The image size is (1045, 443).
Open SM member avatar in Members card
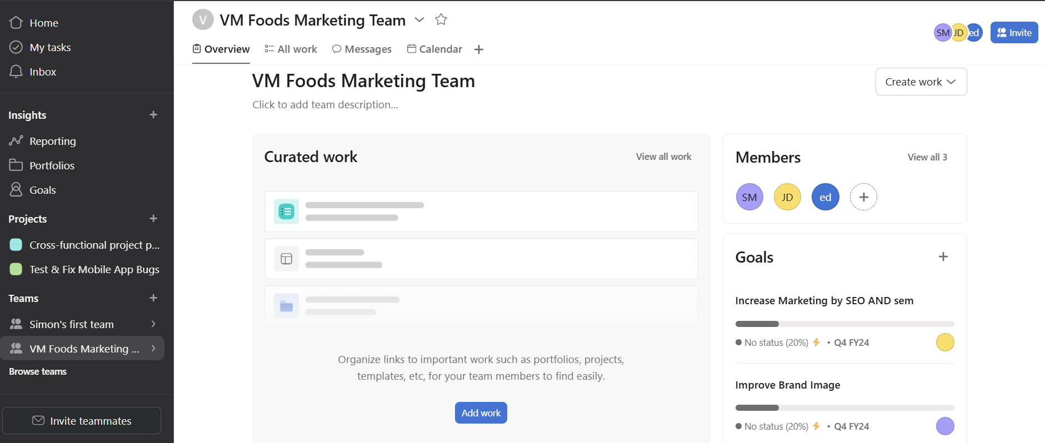click(x=749, y=197)
